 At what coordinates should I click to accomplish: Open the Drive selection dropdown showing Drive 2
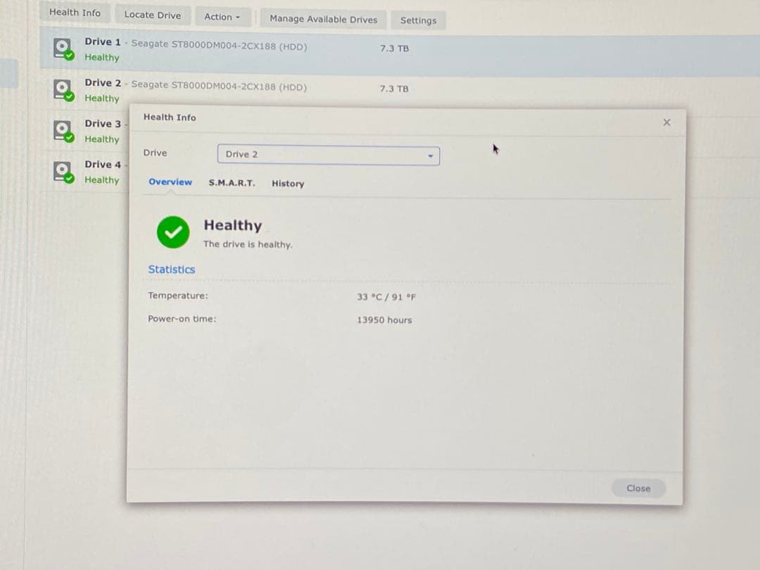328,154
